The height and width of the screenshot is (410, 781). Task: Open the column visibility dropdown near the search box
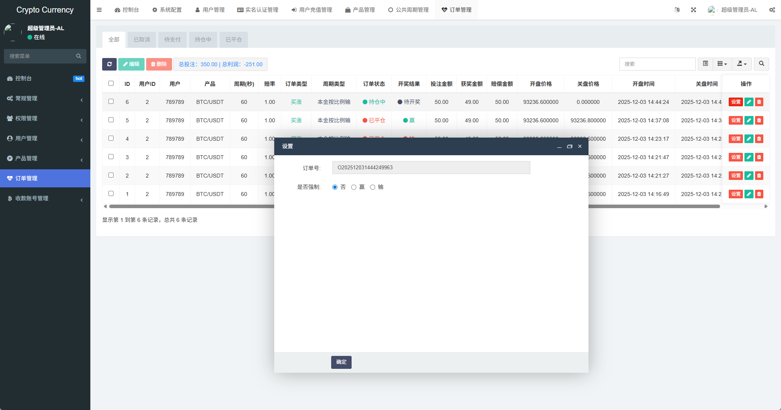point(722,64)
